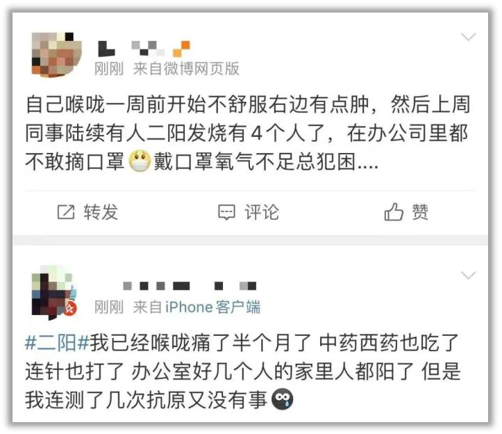The image size is (502, 434).
Task: Open the first post's blurred username
Action: [144, 49]
